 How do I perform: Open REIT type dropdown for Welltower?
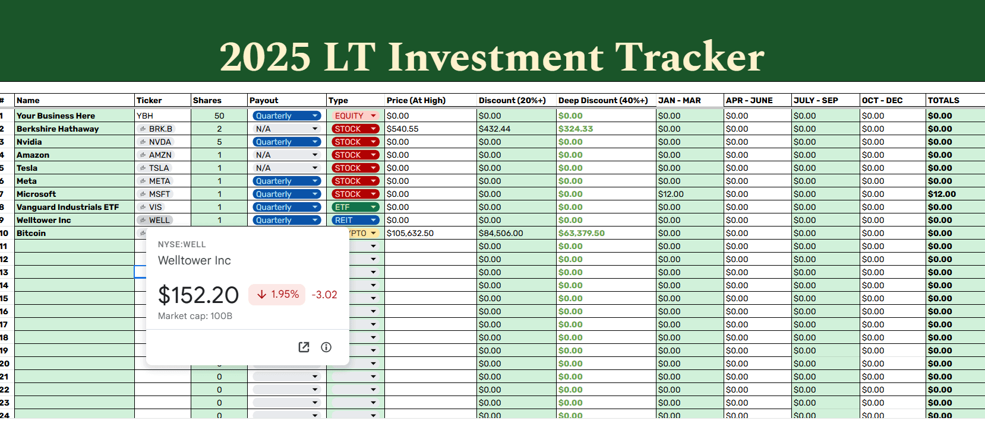(x=355, y=220)
